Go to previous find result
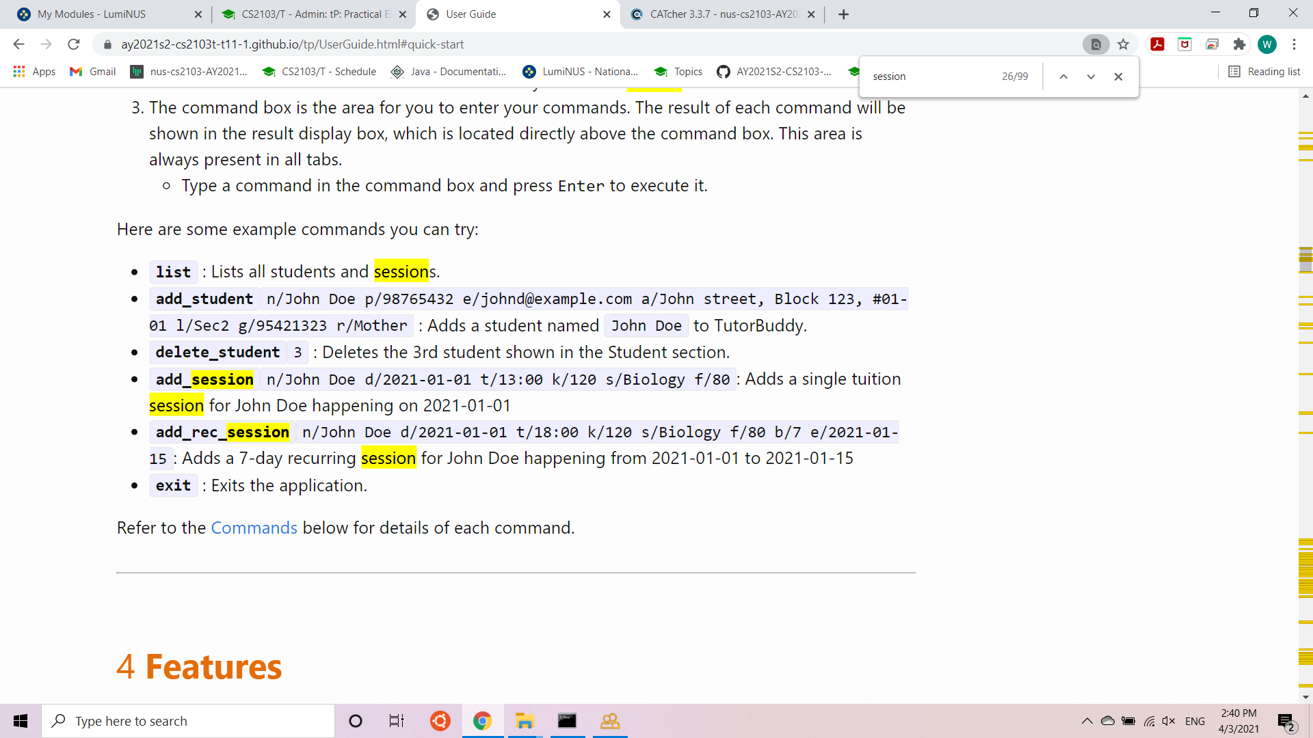Screen dimensions: 1313x738 [x=1063, y=77]
